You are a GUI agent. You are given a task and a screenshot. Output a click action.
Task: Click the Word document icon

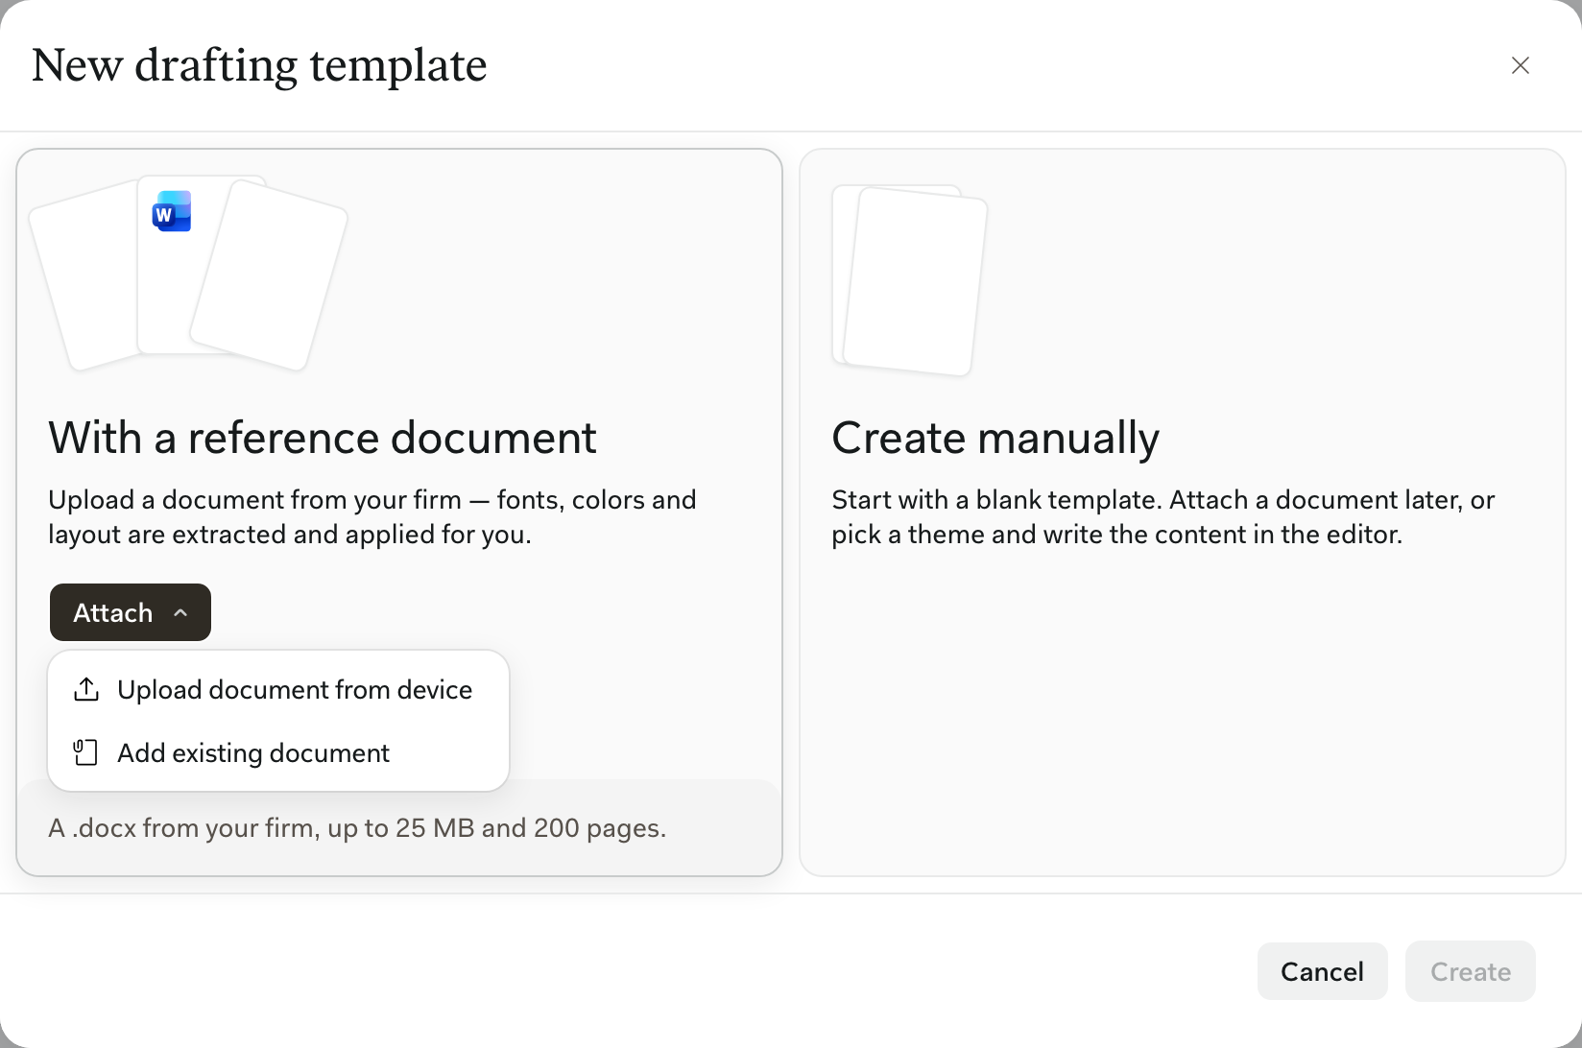click(x=172, y=211)
